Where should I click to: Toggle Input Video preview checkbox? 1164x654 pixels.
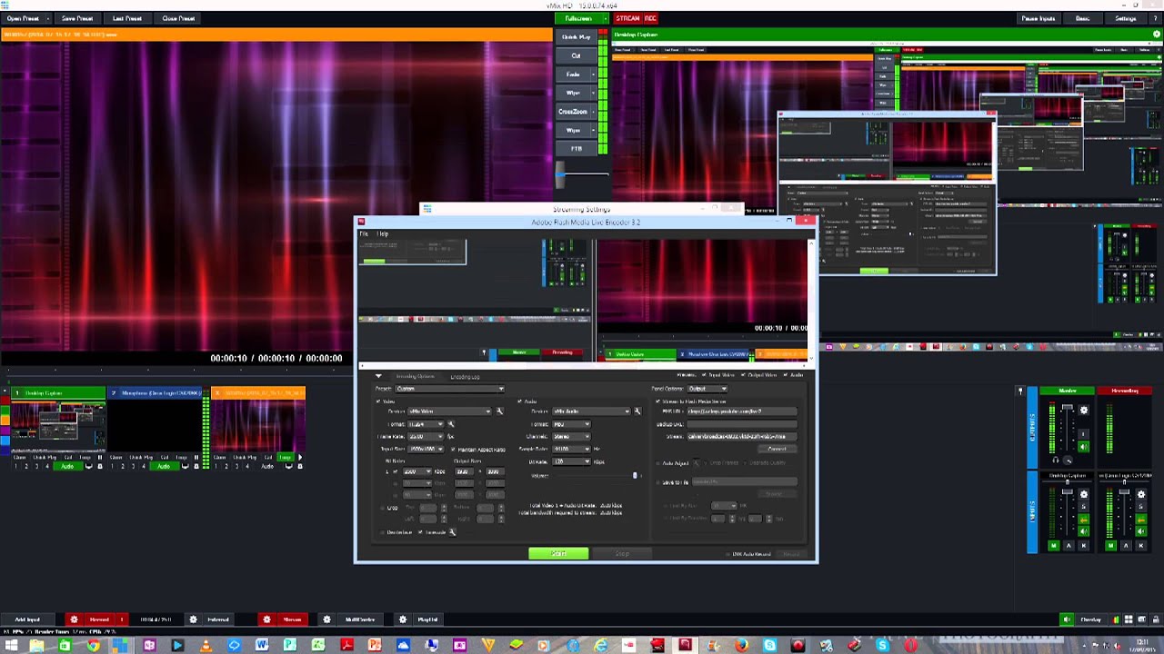(x=704, y=375)
